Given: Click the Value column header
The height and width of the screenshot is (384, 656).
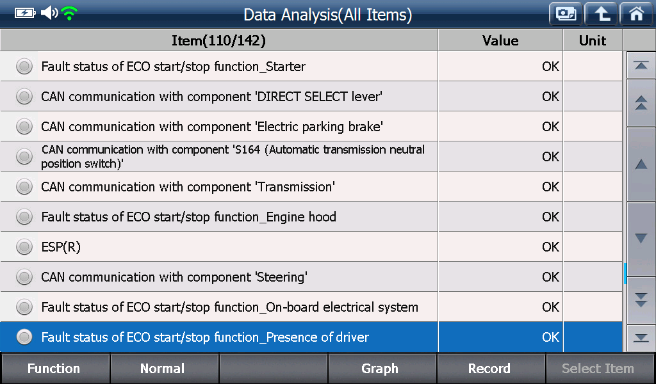Looking at the screenshot, I should pos(500,40).
